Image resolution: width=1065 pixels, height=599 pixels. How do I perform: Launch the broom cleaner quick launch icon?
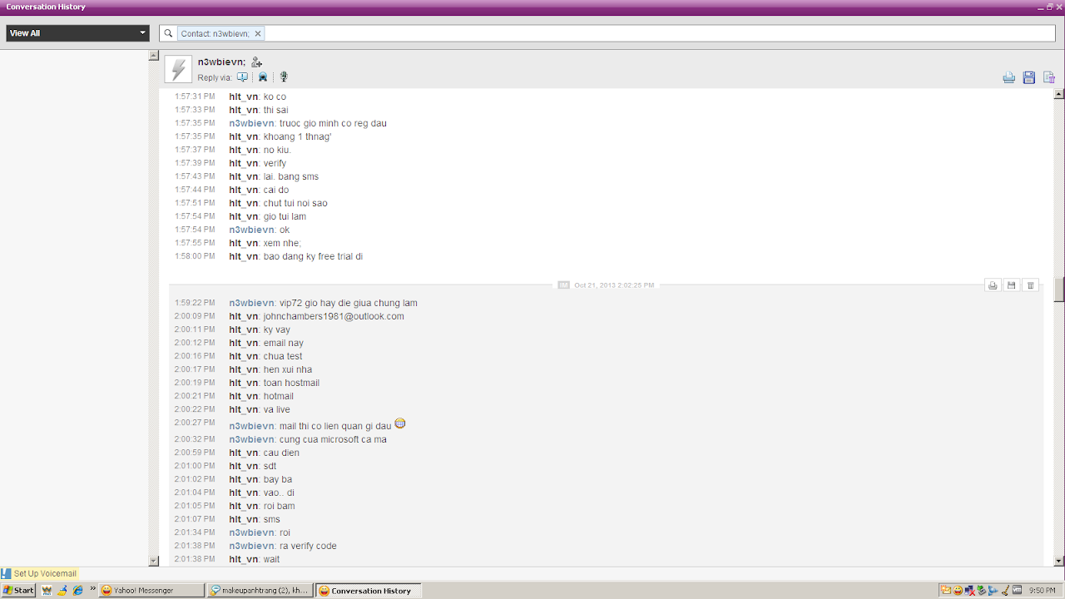(x=62, y=591)
